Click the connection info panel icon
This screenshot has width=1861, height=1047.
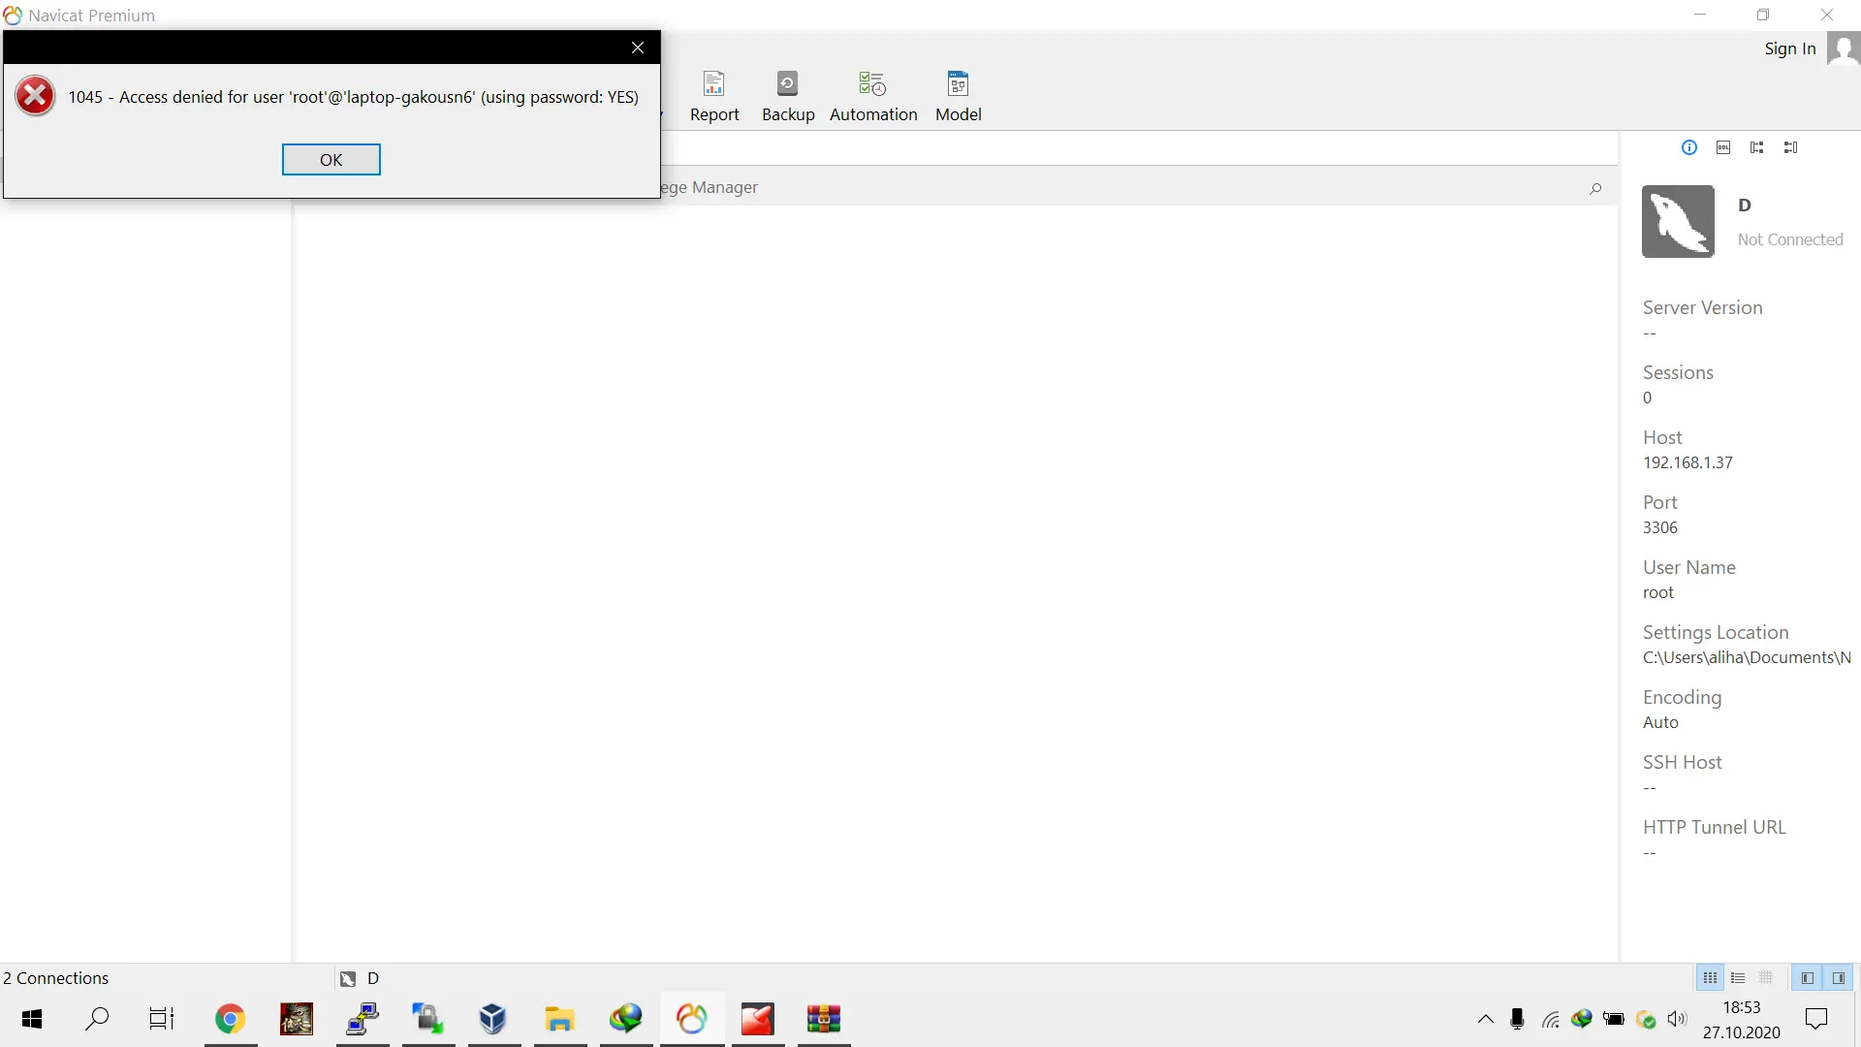[x=1688, y=145]
